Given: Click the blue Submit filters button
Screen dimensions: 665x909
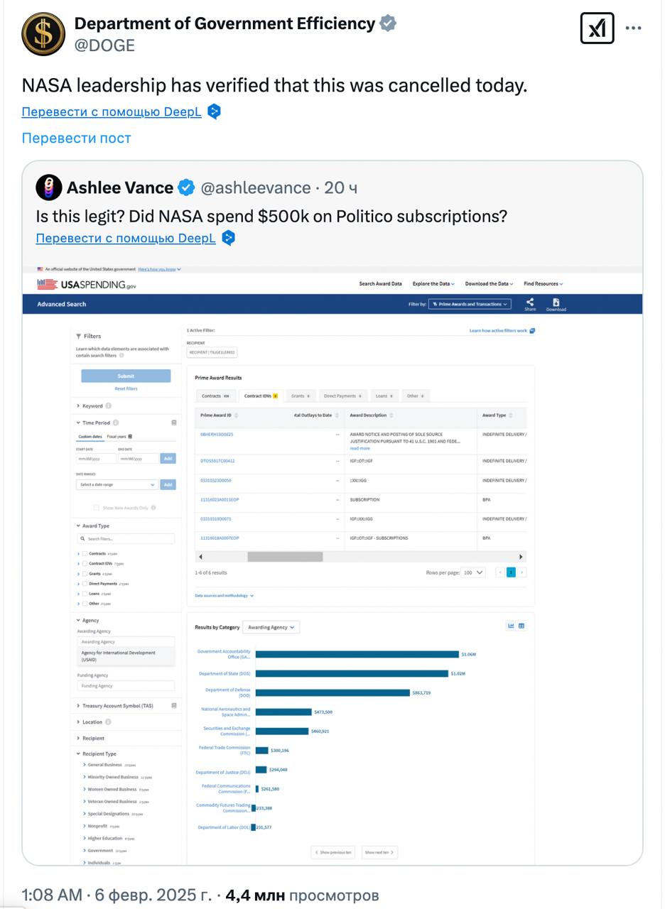Looking at the screenshot, I should click(x=126, y=376).
